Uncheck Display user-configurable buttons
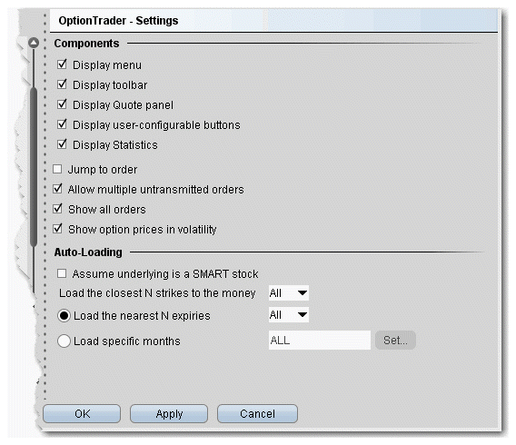Viewport: 516px width, 445px height. click(x=62, y=124)
